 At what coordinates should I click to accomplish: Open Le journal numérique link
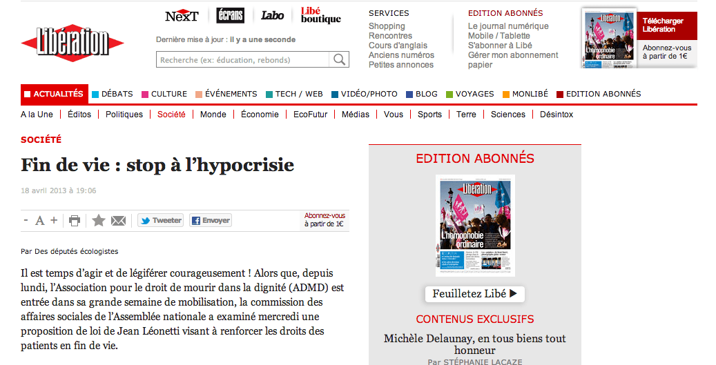508,26
